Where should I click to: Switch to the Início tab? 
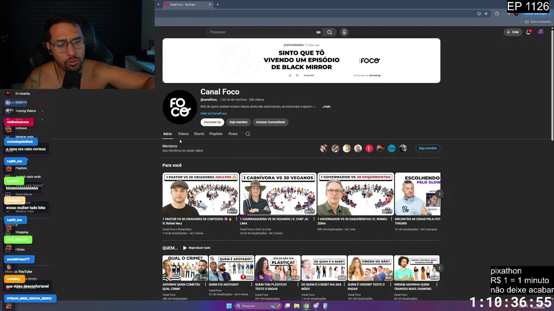tap(167, 134)
